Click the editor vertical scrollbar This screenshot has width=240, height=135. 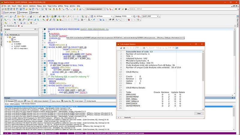234,61
